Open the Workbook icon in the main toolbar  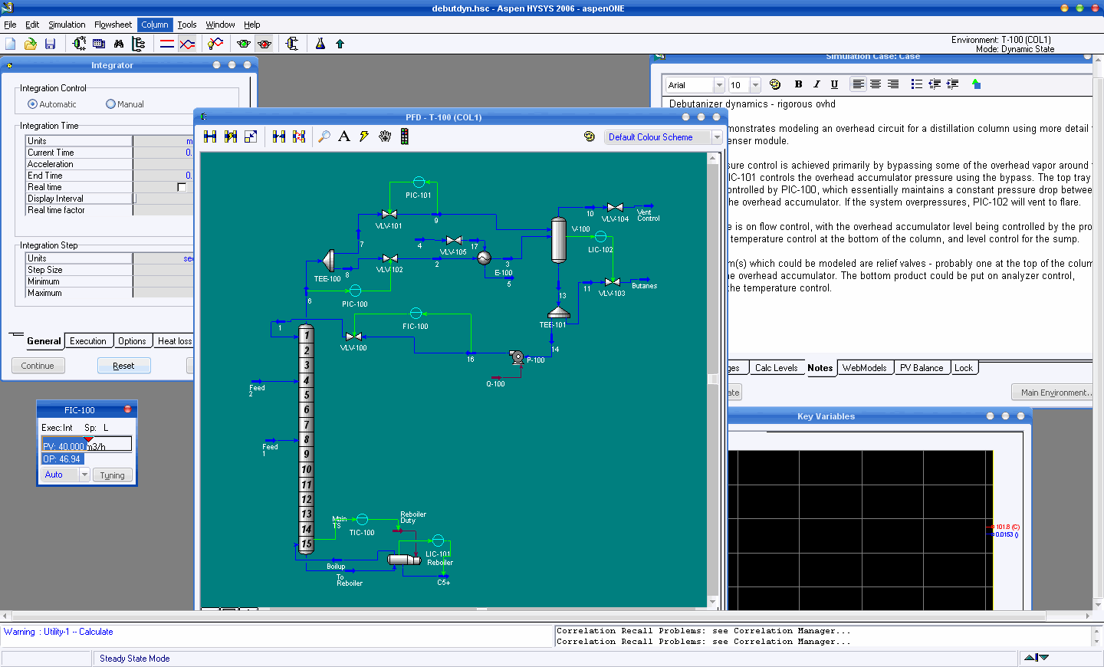point(99,44)
